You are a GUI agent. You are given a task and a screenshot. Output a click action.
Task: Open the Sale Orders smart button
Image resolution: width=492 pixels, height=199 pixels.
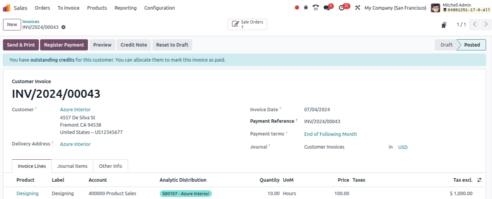point(248,25)
